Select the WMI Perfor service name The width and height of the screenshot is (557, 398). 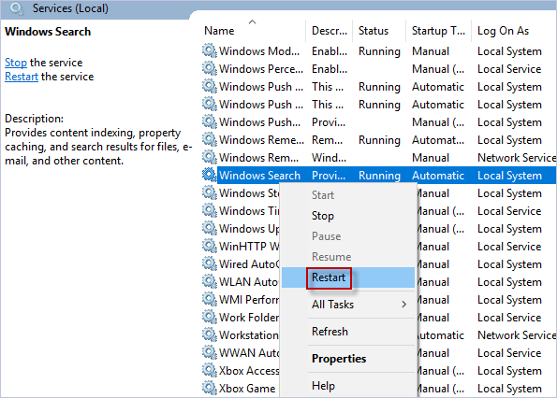pyautogui.click(x=249, y=300)
